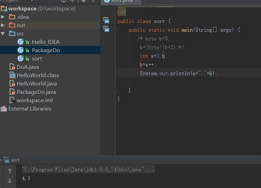Click run gutter icon beside class sort
Image resolution: width=261 pixels, height=188 pixels.
coord(106,21)
